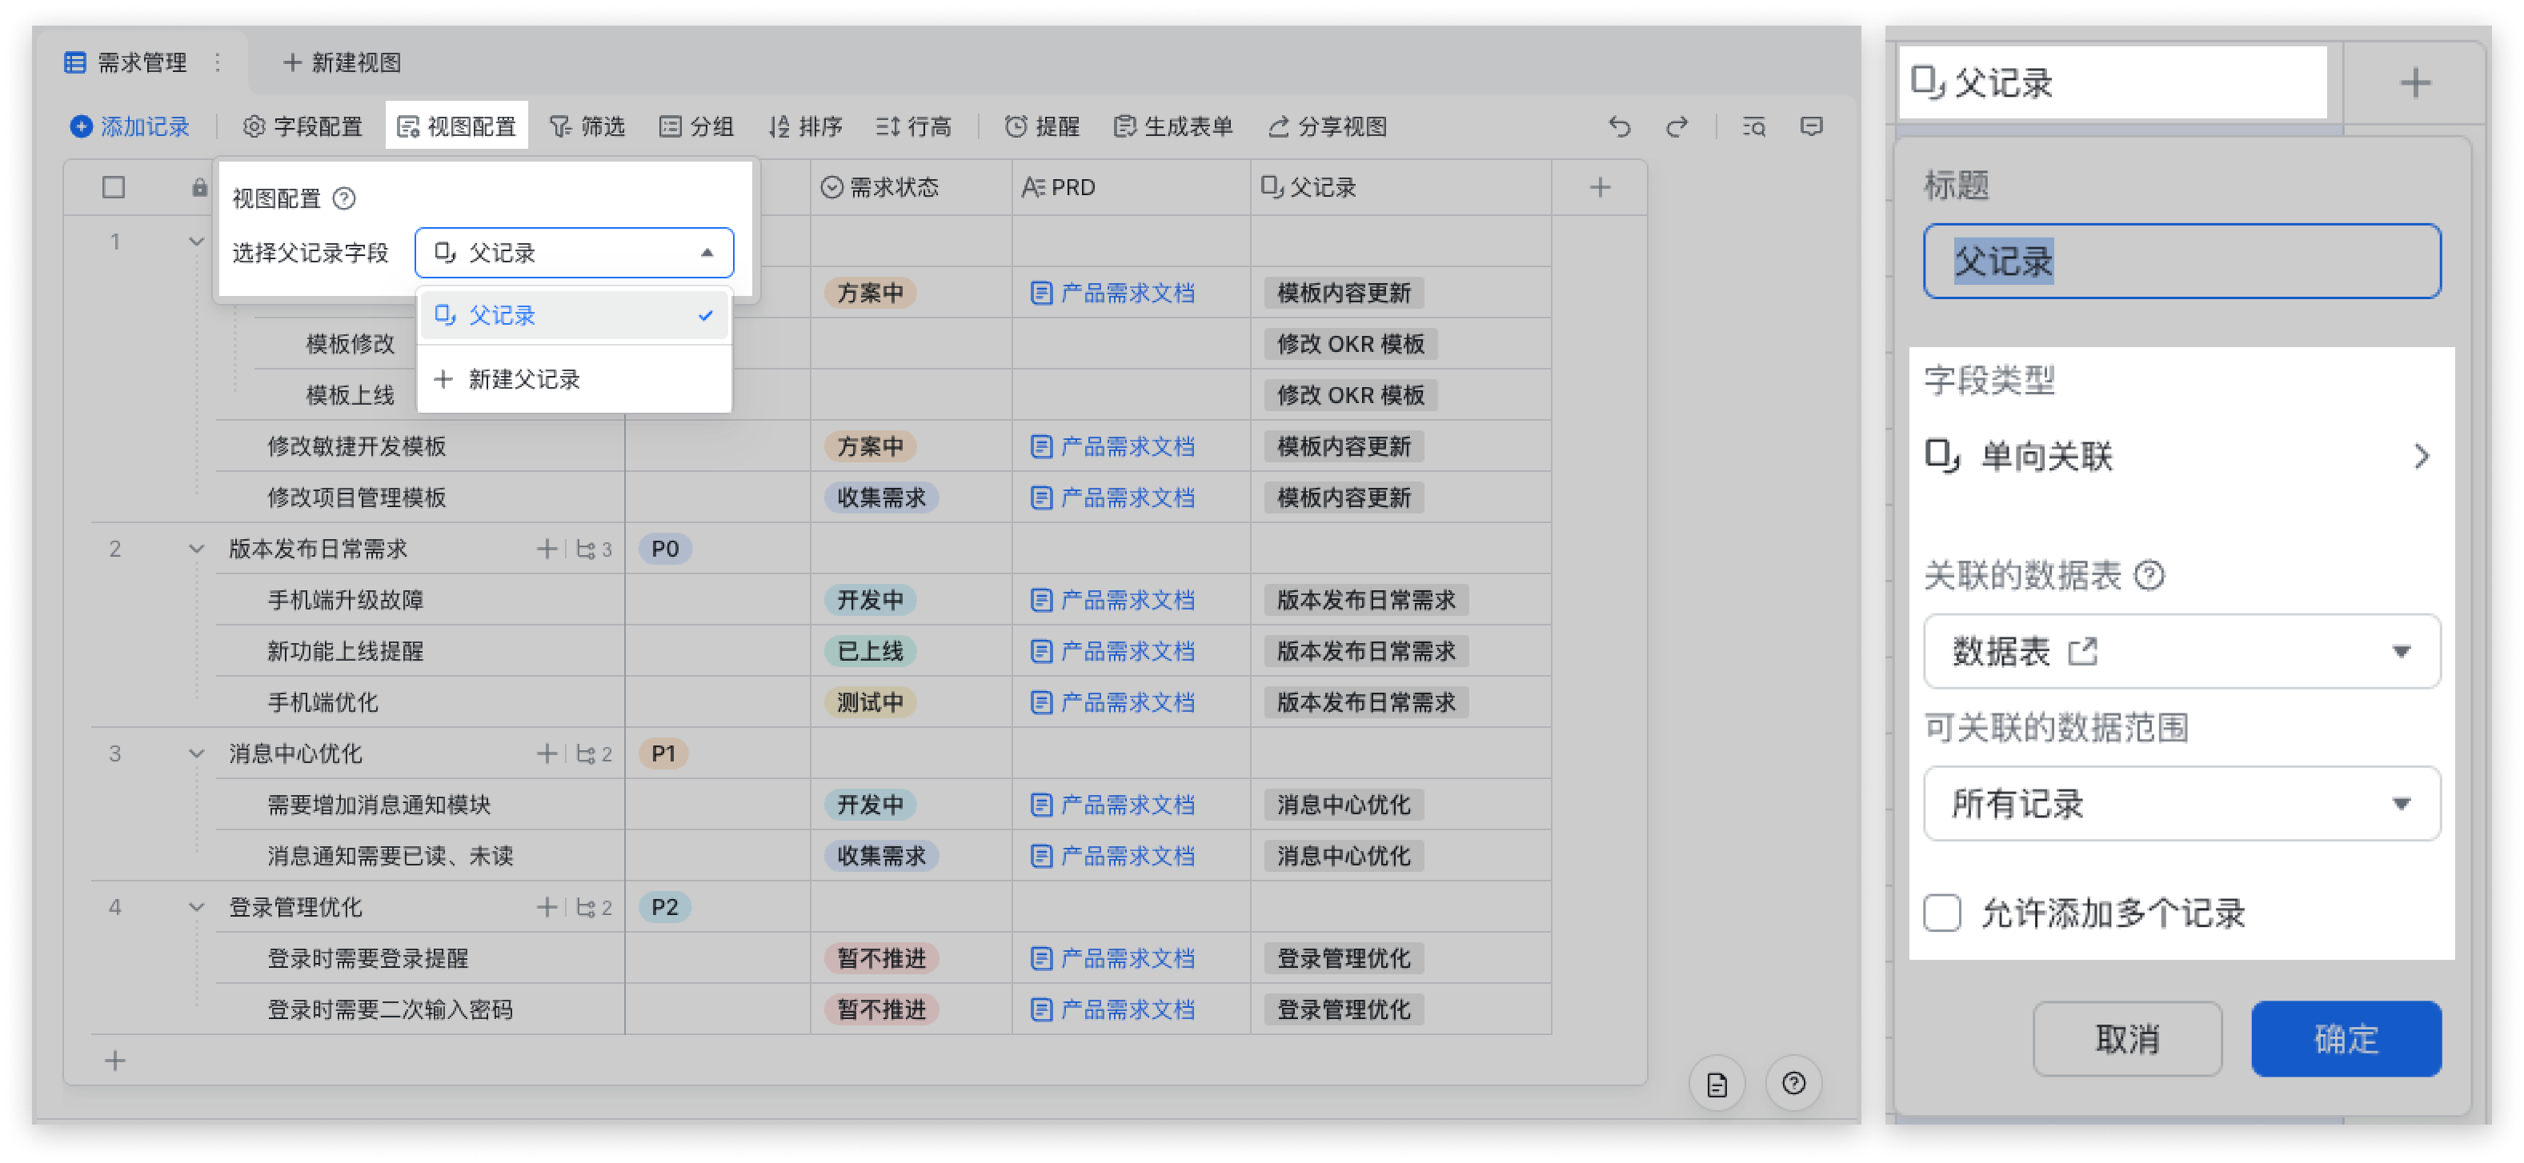Click P0 priority tag

tap(665, 550)
